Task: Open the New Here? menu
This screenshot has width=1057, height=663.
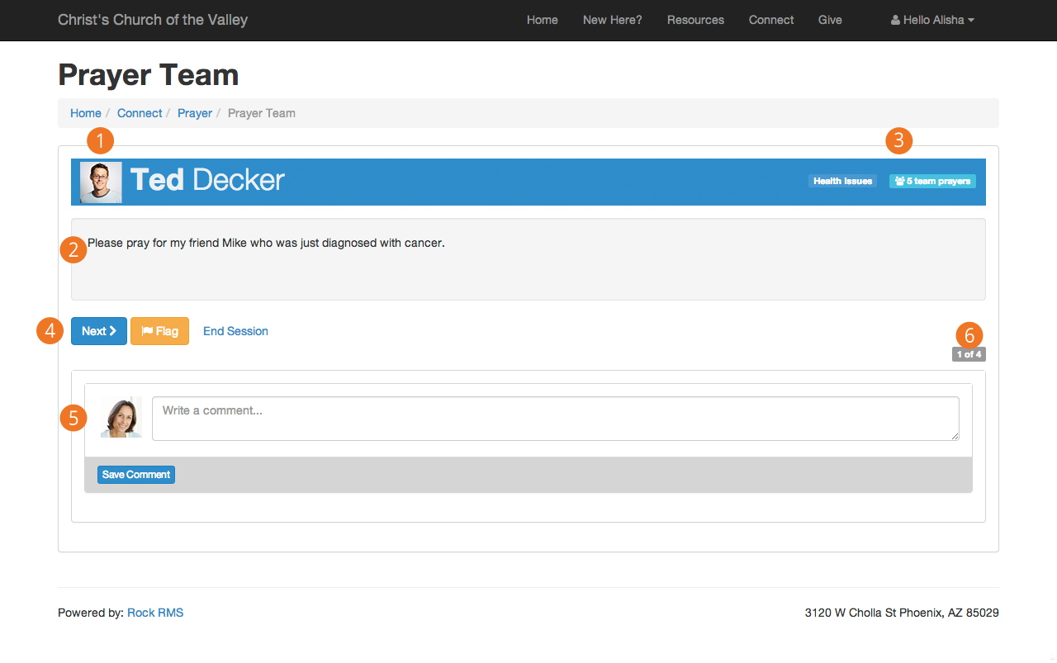Action: [x=612, y=20]
